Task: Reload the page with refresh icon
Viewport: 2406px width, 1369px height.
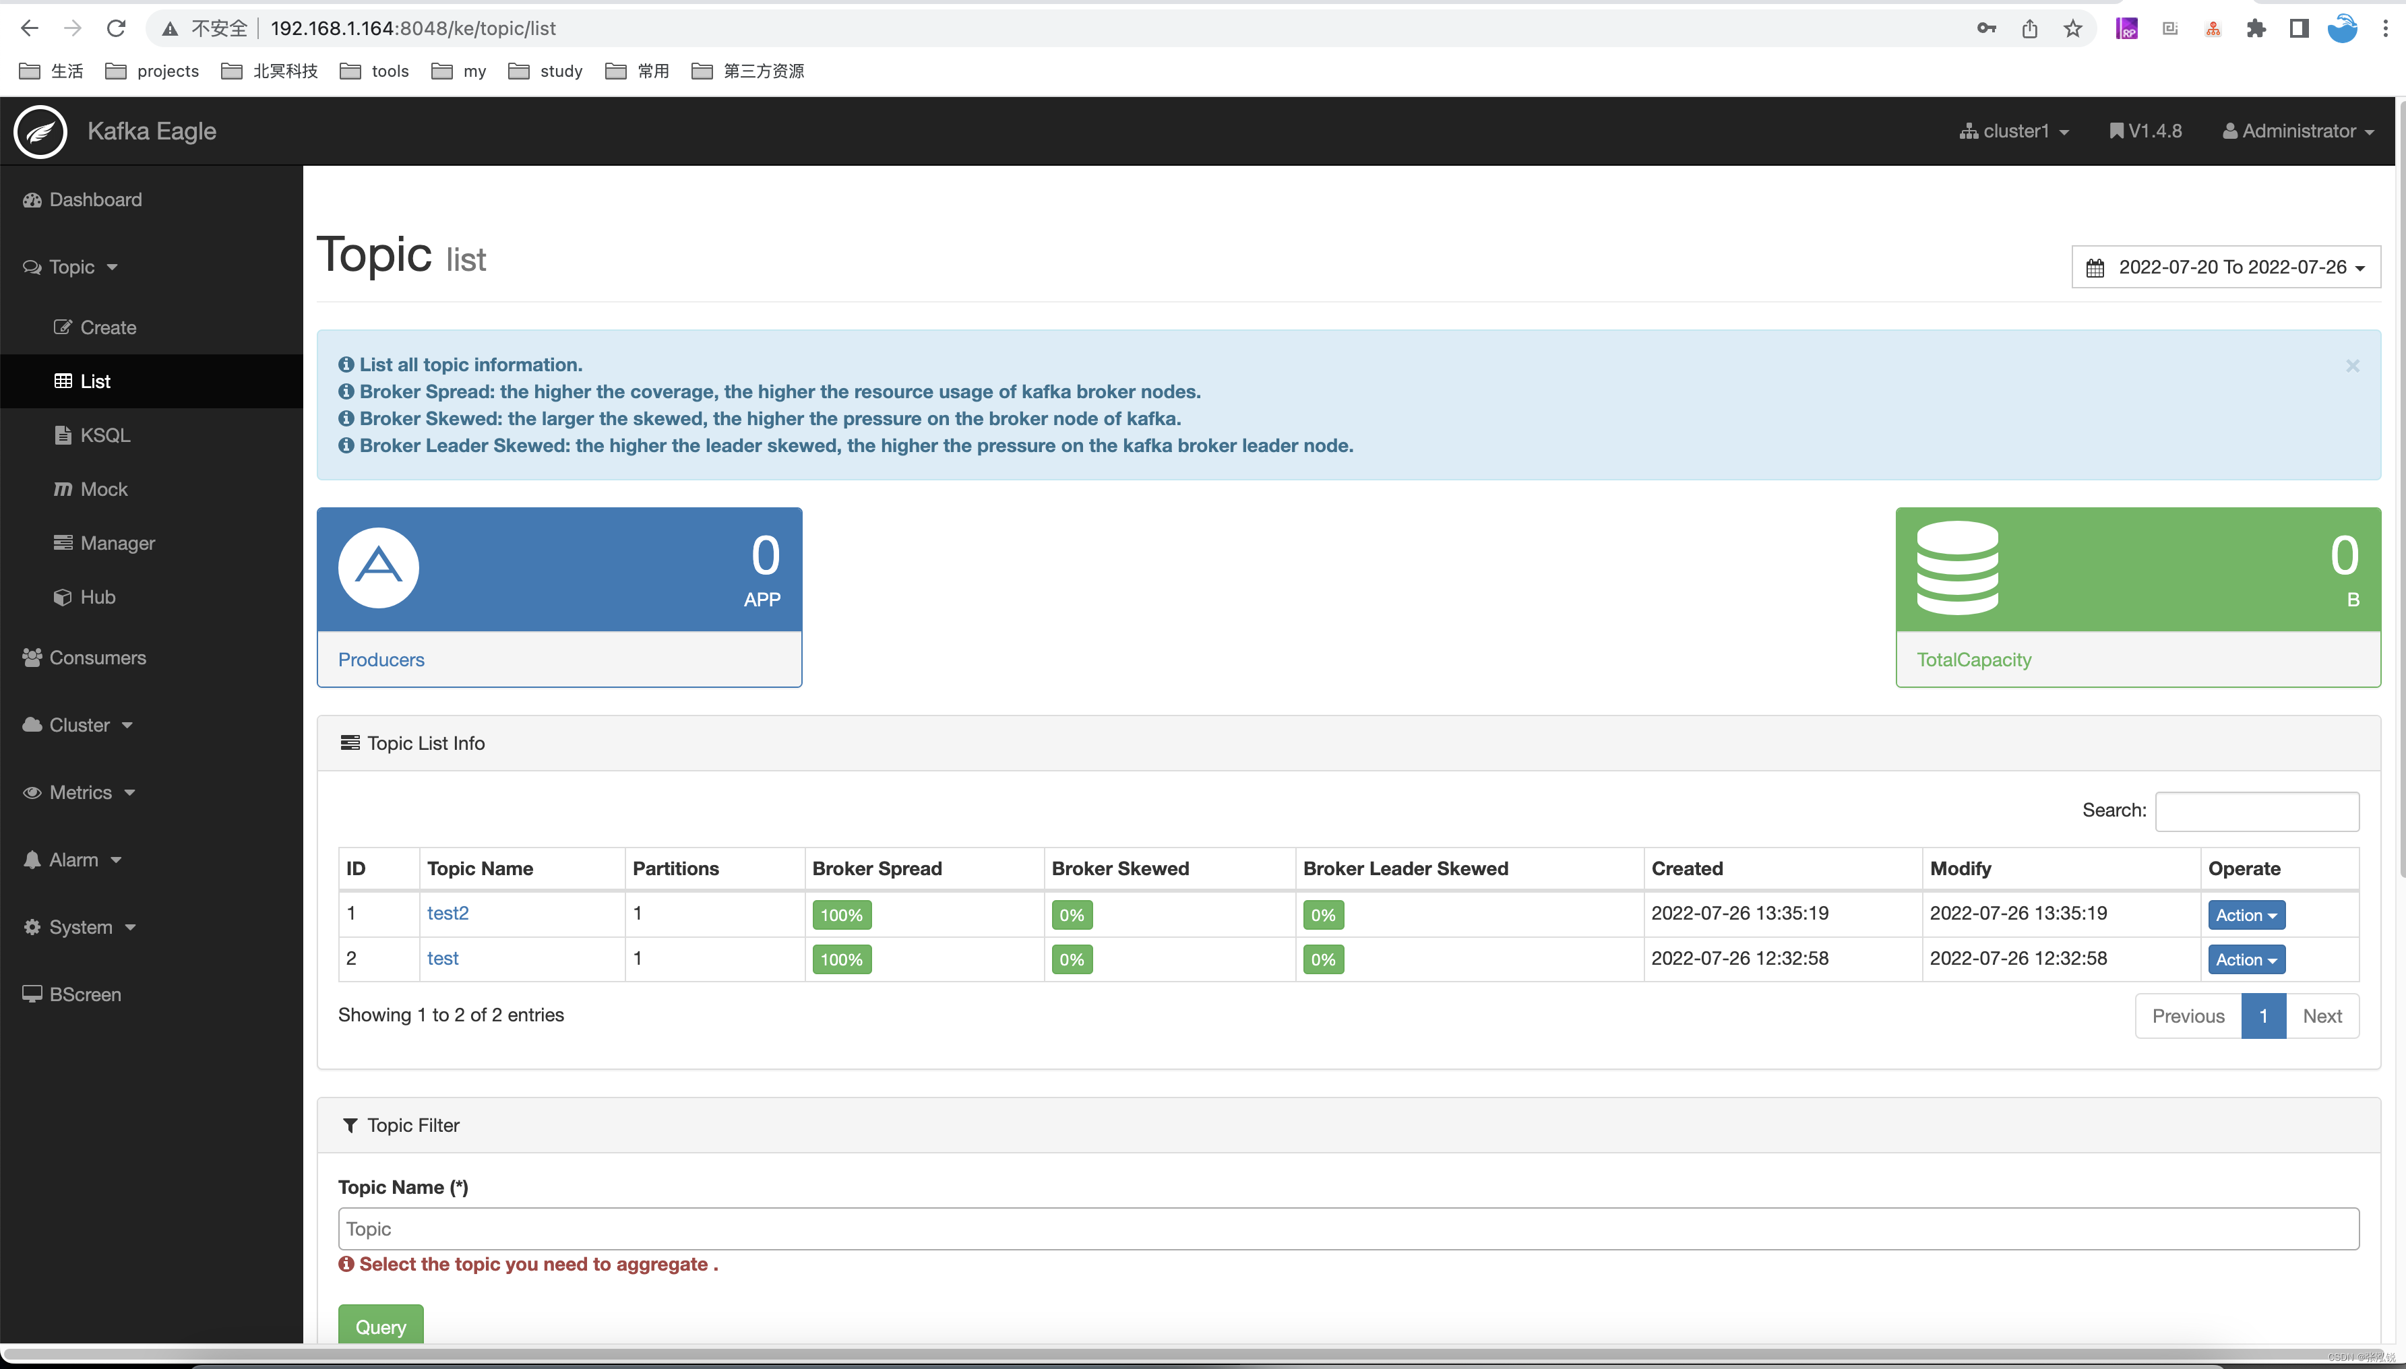Action: (116, 28)
